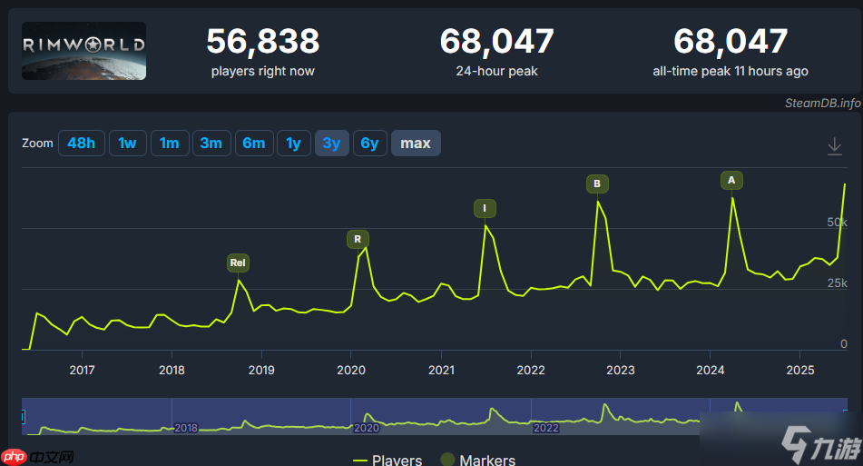Choose the 3y zoom option

click(x=332, y=144)
